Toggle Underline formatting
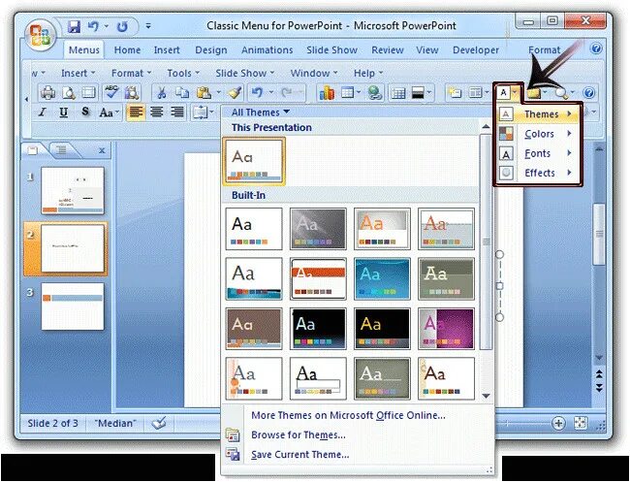 point(63,112)
